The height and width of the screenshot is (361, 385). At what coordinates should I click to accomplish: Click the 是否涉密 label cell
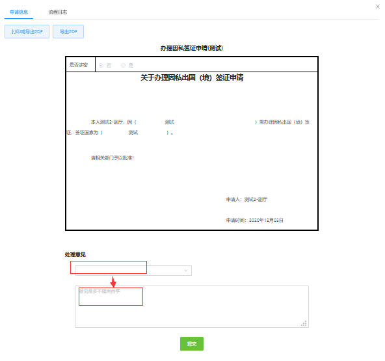point(81,64)
